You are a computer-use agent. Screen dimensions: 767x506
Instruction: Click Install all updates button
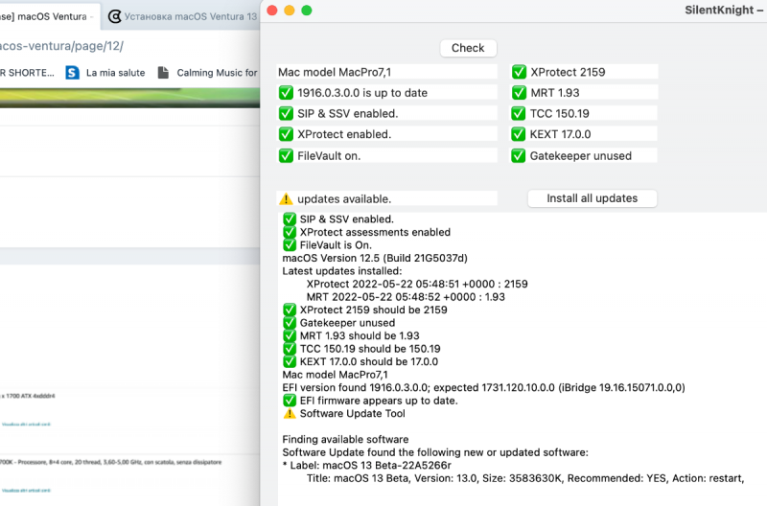click(x=592, y=198)
